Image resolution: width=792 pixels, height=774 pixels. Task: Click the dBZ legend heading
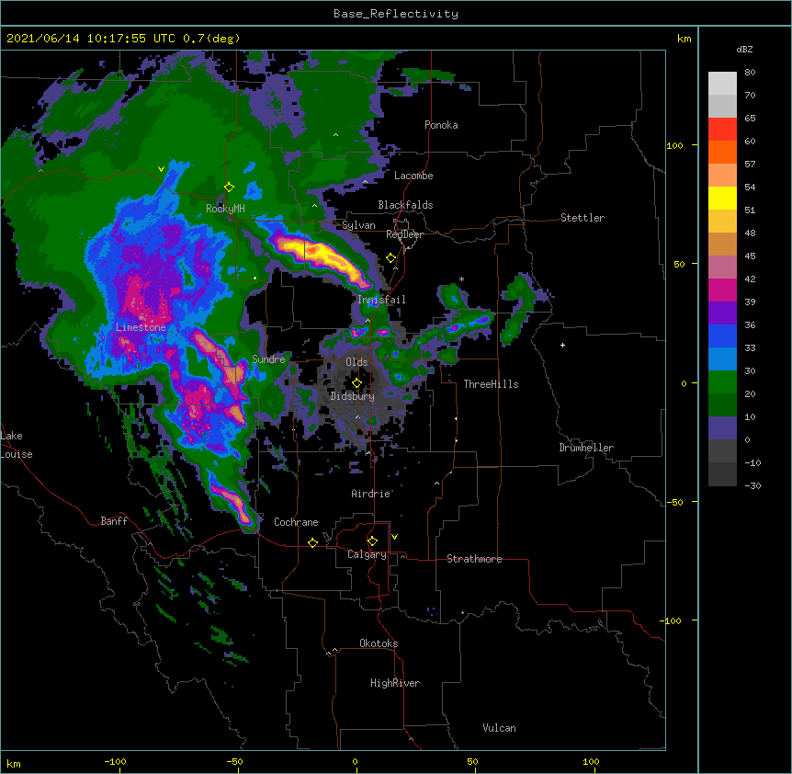744,50
